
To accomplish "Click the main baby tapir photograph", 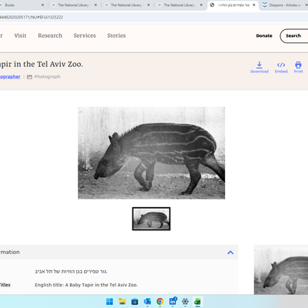I will pyautogui.click(x=152, y=153).
